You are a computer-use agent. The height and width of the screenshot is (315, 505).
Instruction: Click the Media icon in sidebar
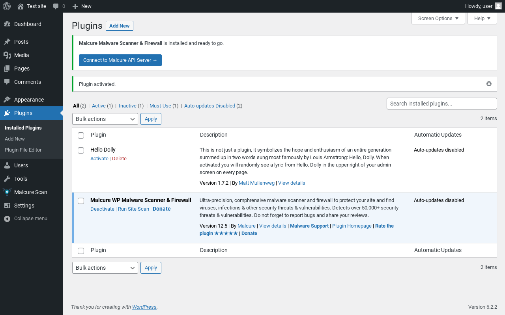pos(7,55)
